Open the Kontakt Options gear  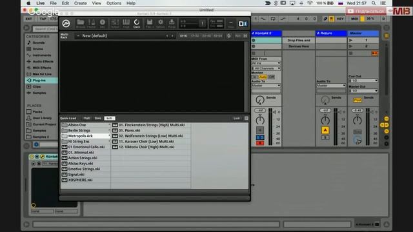pyautogui.click(x=161, y=23)
